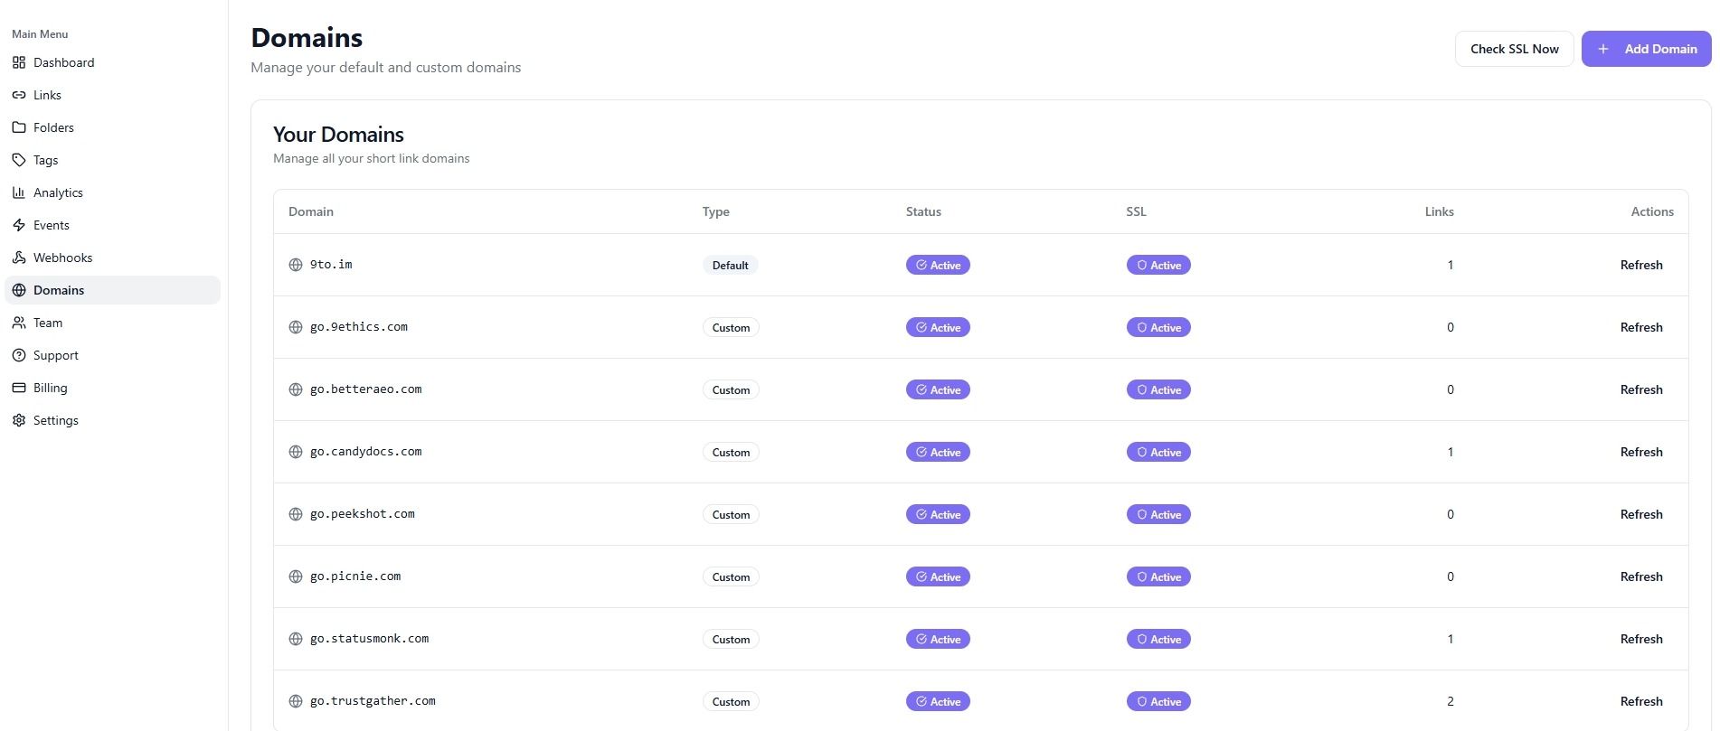Click the Team people icon

pyautogui.click(x=19, y=323)
